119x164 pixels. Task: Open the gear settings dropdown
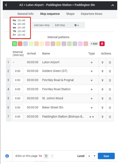tap(77, 25)
